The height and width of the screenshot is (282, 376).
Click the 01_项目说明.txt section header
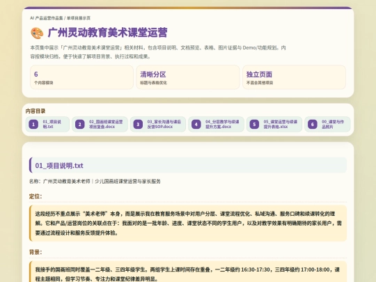coord(188,165)
